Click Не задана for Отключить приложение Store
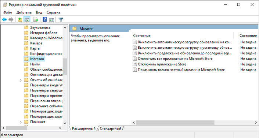This screenshot has width=259, height=138. (248, 64)
